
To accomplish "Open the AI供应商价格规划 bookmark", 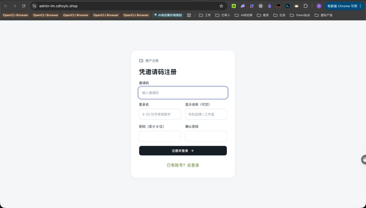I will 168,15.
